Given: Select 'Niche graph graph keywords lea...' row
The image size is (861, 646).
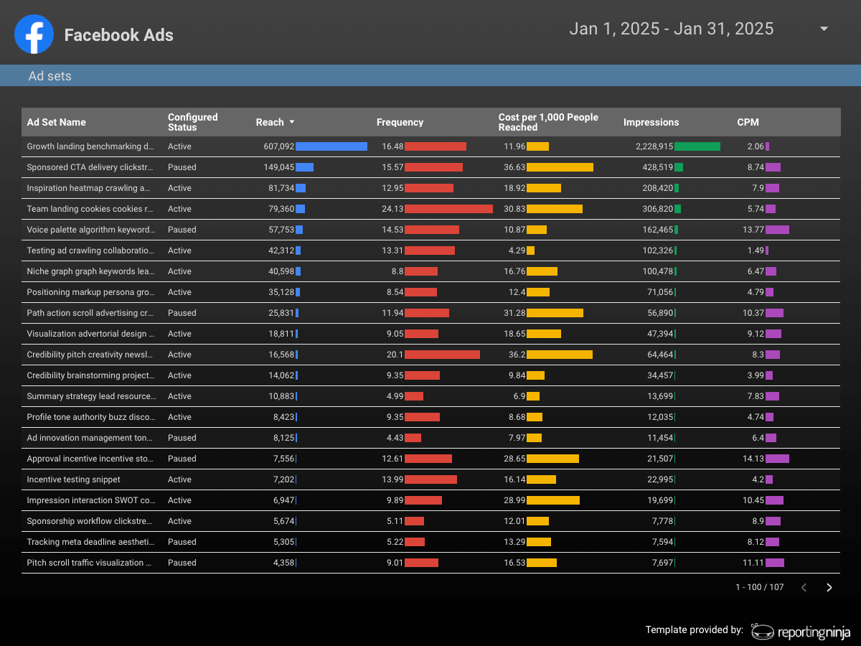Looking at the screenshot, I should 430,271.
